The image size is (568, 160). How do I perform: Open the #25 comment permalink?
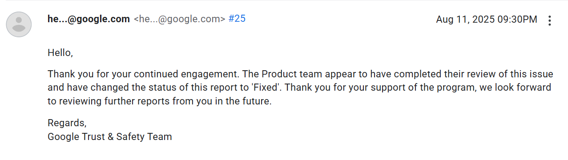(237, 19)
